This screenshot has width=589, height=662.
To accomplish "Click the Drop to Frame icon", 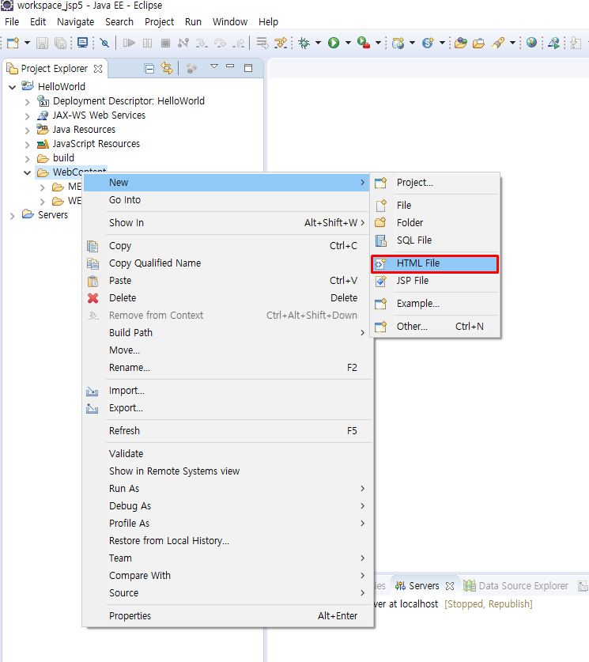I will coord(262,43).
